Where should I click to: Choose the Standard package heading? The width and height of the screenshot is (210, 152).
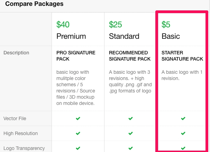[x=124, y=36]
